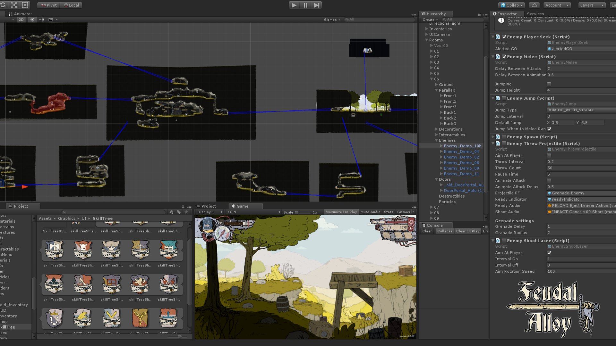This screenshot has height=346, width=616.
Task: Clear the Console with Clear button
Action: click(427, 231)
